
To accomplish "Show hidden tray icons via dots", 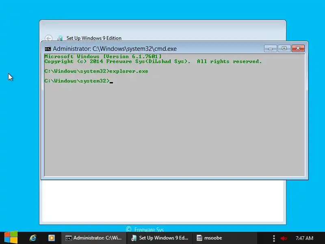I will click(x=274, y=238).
